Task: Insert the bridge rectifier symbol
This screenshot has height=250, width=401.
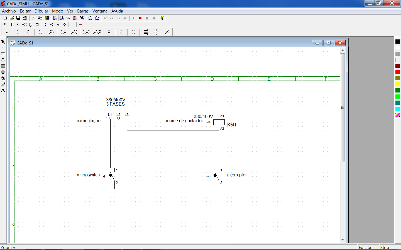Action: 156,32
